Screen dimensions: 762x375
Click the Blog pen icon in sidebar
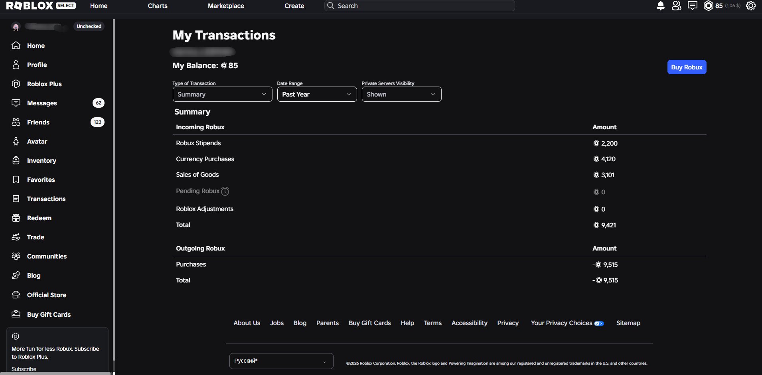(x=16, y=275)
